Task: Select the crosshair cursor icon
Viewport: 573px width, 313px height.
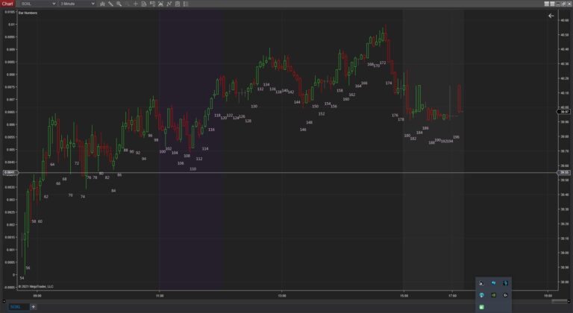Action: (x=135, y=4)
